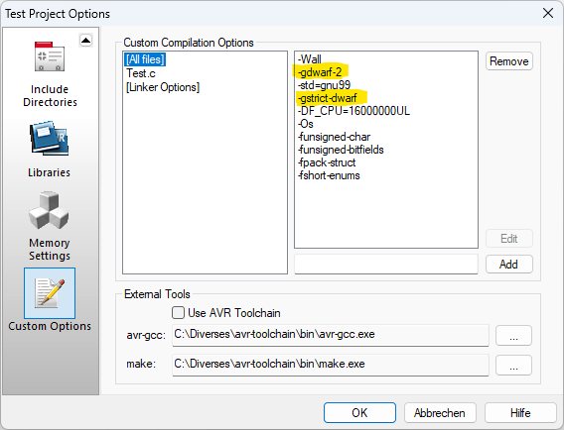Screen dimensions: 564x430
Task: Select [Linker Options] in the file list
Action: pyautogui.click(x=163, y=87)
